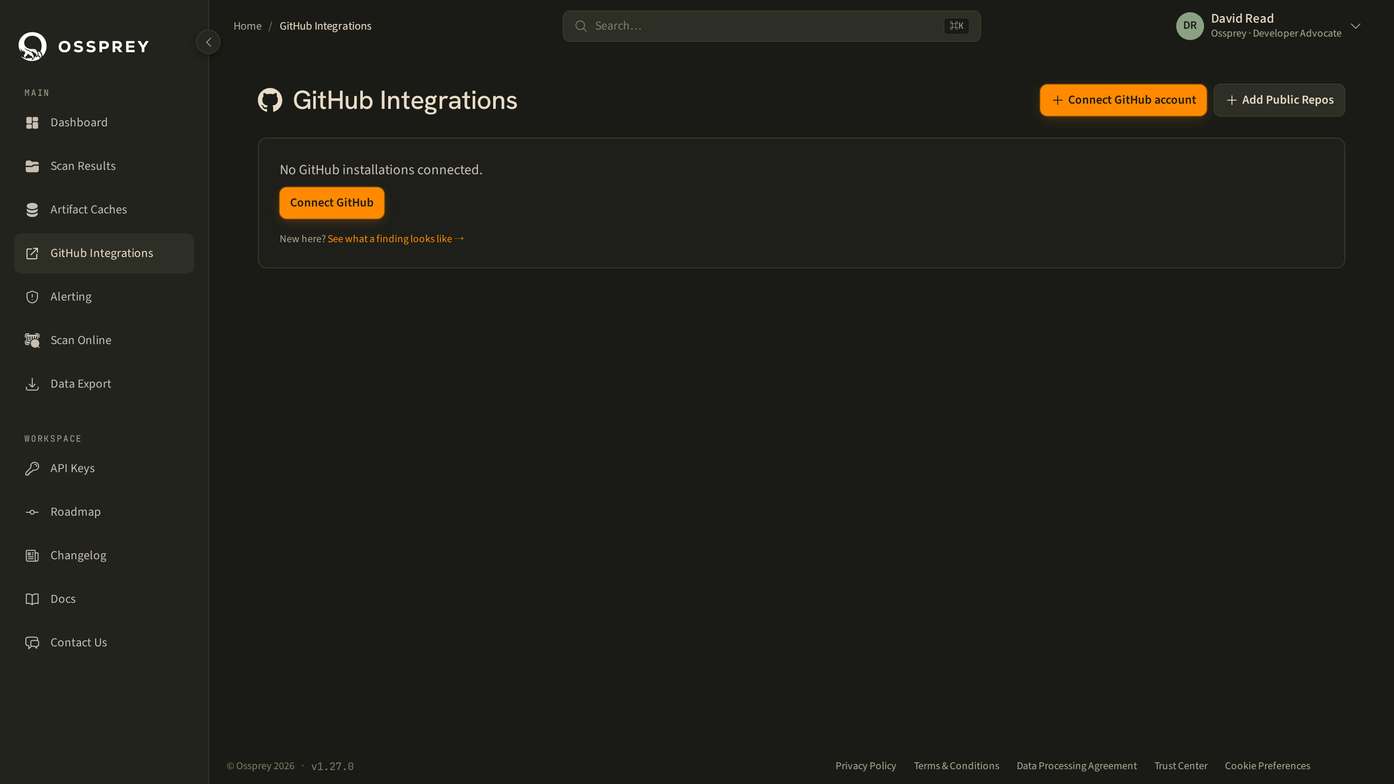Image resolution: width=1394 pixels, height=784 pixels.
Task: Click the '© Ossprey 2026' footer text
Action: point(261,766)
